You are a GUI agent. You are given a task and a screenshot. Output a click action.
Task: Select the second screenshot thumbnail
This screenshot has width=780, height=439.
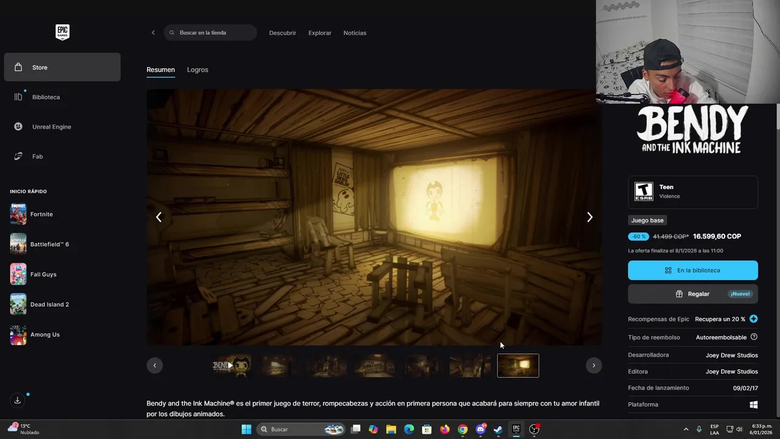(279, 365)
